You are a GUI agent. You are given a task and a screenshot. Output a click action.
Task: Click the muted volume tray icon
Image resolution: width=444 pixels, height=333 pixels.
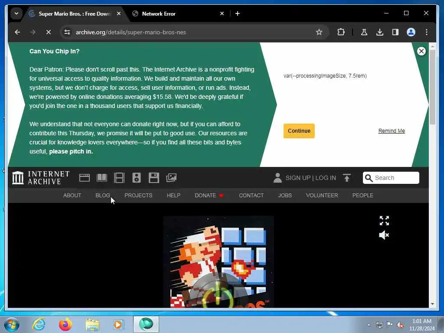(x=400, y=325)
